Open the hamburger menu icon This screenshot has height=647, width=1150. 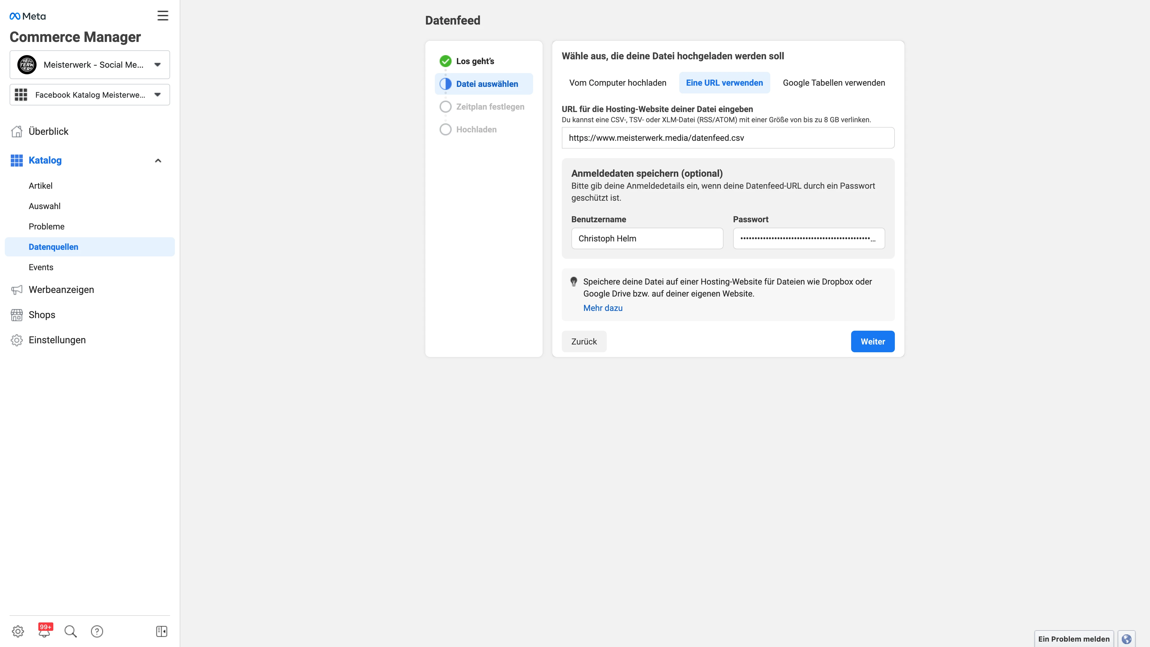(x=163, y=16)
